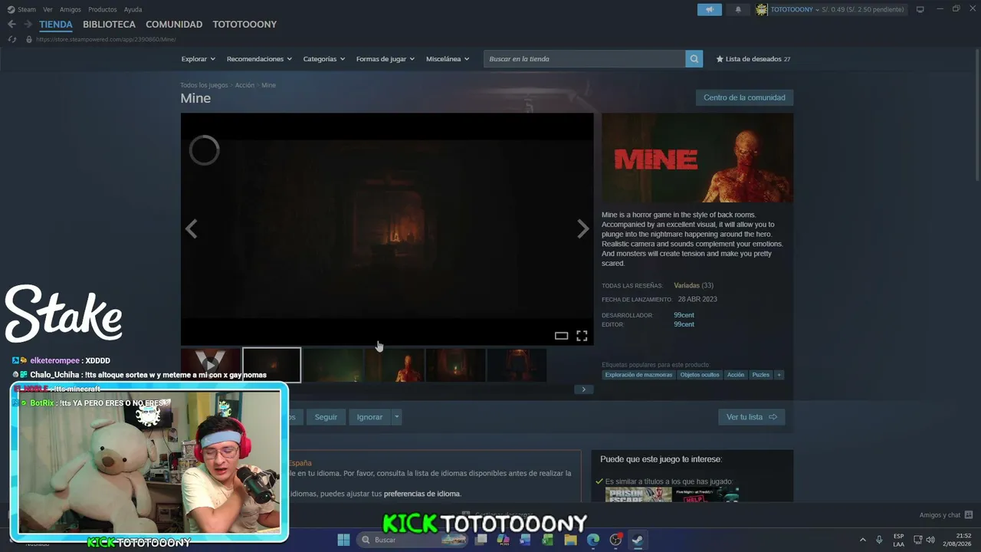Open developer 99cent link
Screen dimensions: 981x552
684,315
